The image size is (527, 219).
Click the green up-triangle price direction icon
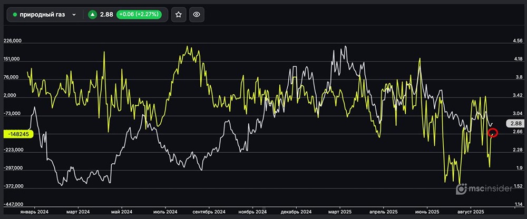click(x=93, y=15)
